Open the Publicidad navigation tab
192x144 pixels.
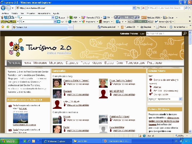click(155, 63)
